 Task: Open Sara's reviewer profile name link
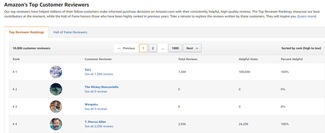pos(88,70)
